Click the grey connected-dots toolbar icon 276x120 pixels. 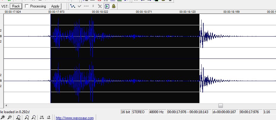point(86,6)
